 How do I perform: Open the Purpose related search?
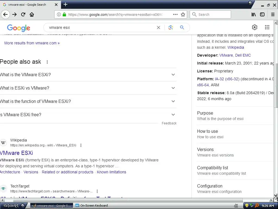point(235,116)
